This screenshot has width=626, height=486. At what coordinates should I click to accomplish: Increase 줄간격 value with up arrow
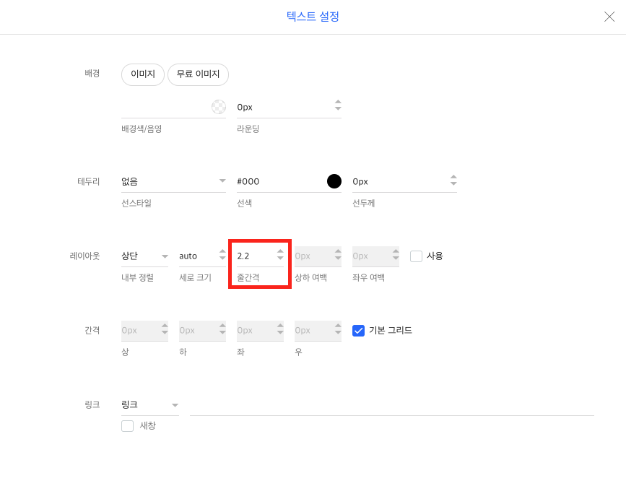point(280,251)
